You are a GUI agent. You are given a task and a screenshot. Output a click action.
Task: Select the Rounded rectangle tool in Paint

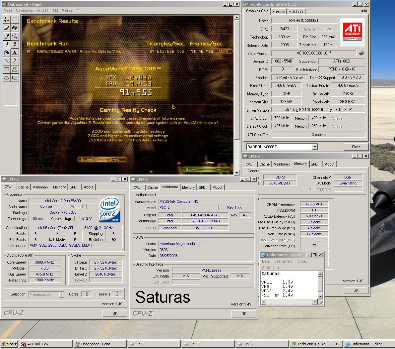pyautogui.click(x=15, y=77)
